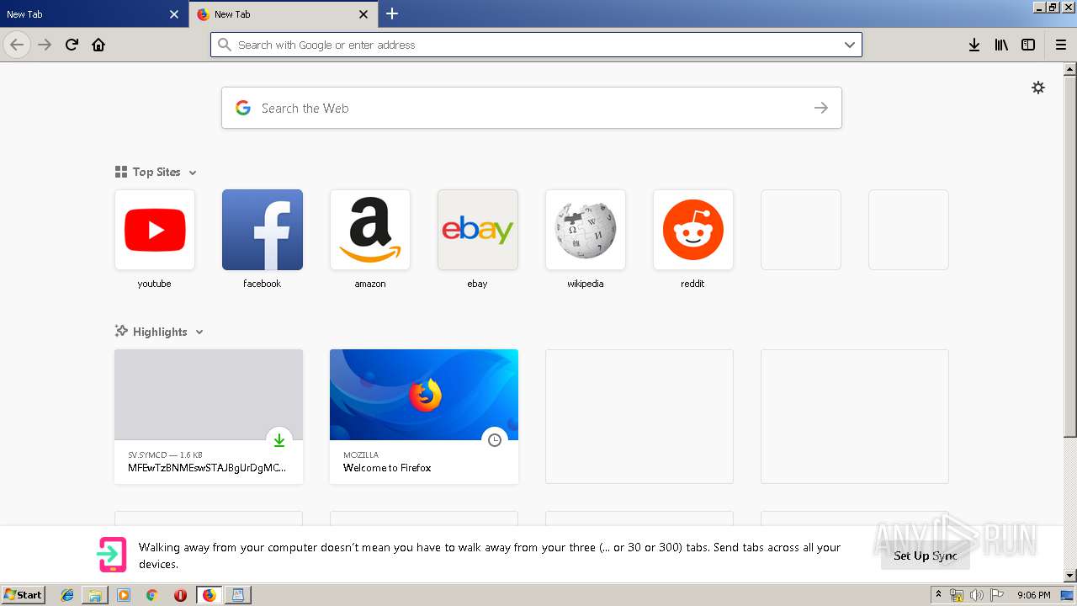Close the first New Tab

tap(174, 14)
